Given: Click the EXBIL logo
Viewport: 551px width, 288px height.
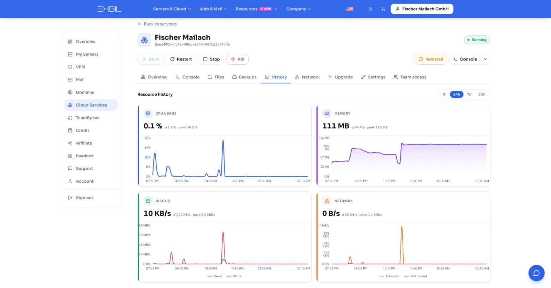Looking at the screenshot, I should (110, 9).
